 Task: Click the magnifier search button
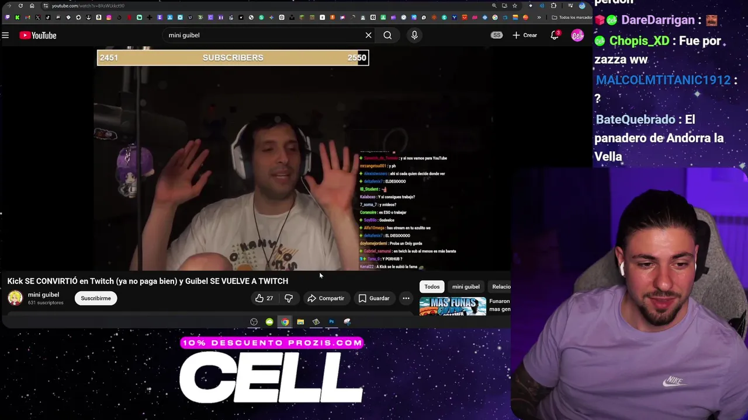point(387,35)
